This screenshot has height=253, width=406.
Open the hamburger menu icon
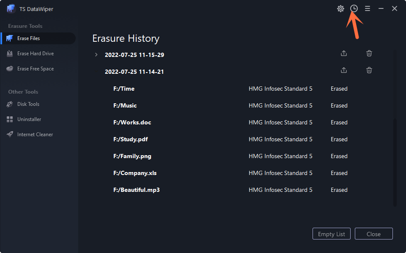click(x=368, y=8)
